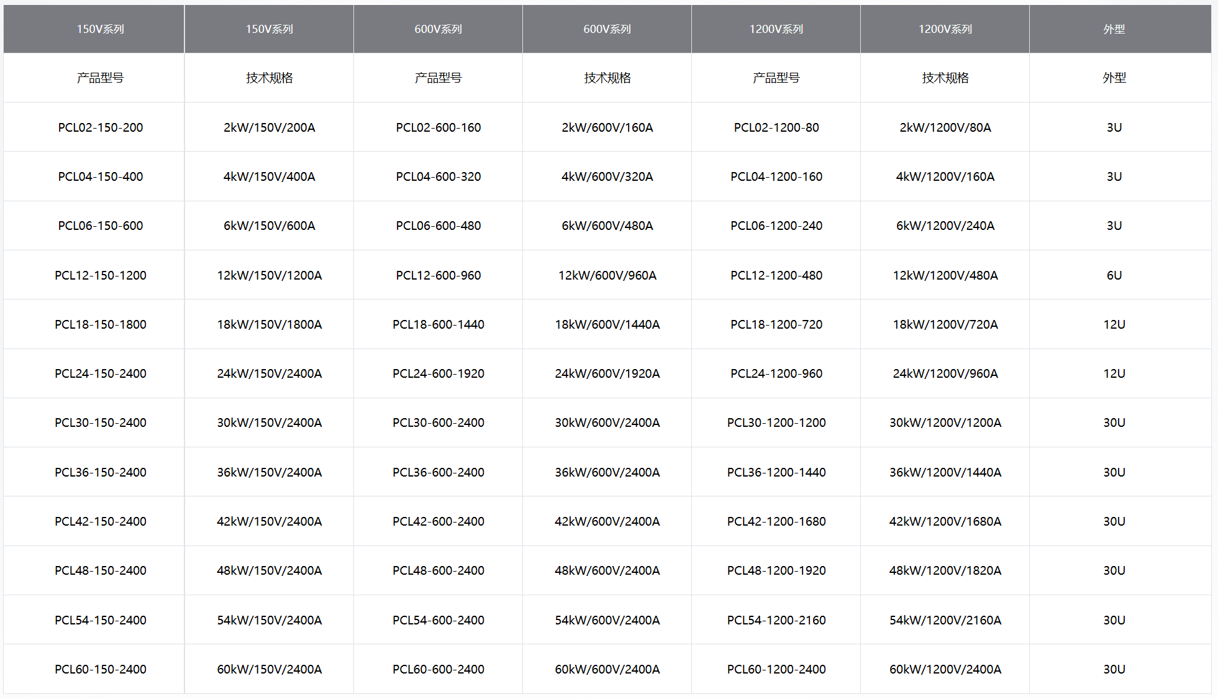1218x699 pixels.
Task: Click the gray 外型 column header
Action: pyautogui.click(x=1114, y=29)
